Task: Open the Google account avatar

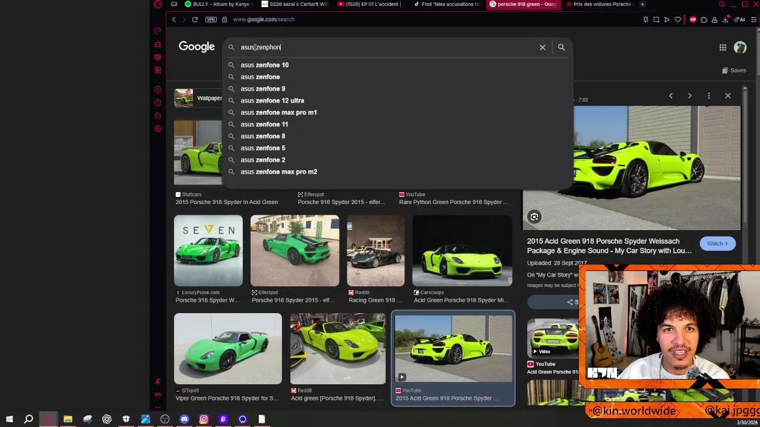Action: tap(740, 47)
